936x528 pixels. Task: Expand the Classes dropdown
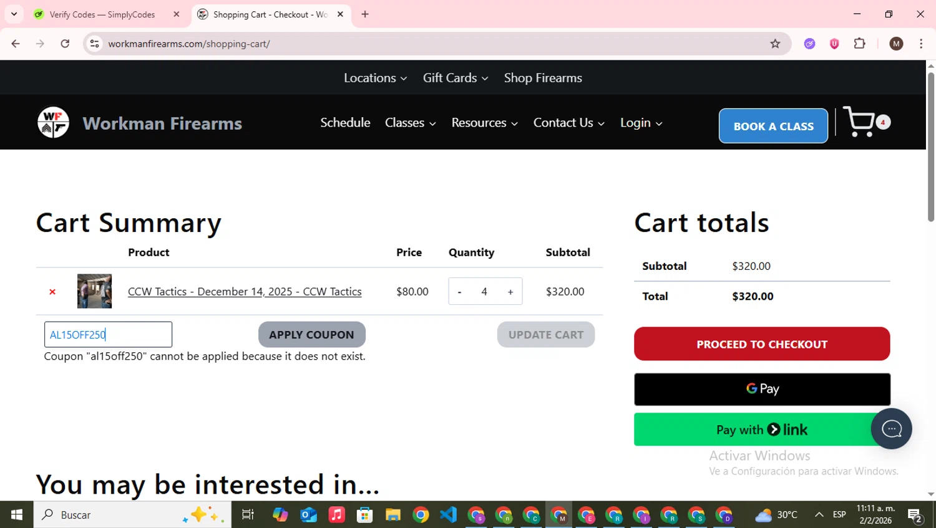410,123
